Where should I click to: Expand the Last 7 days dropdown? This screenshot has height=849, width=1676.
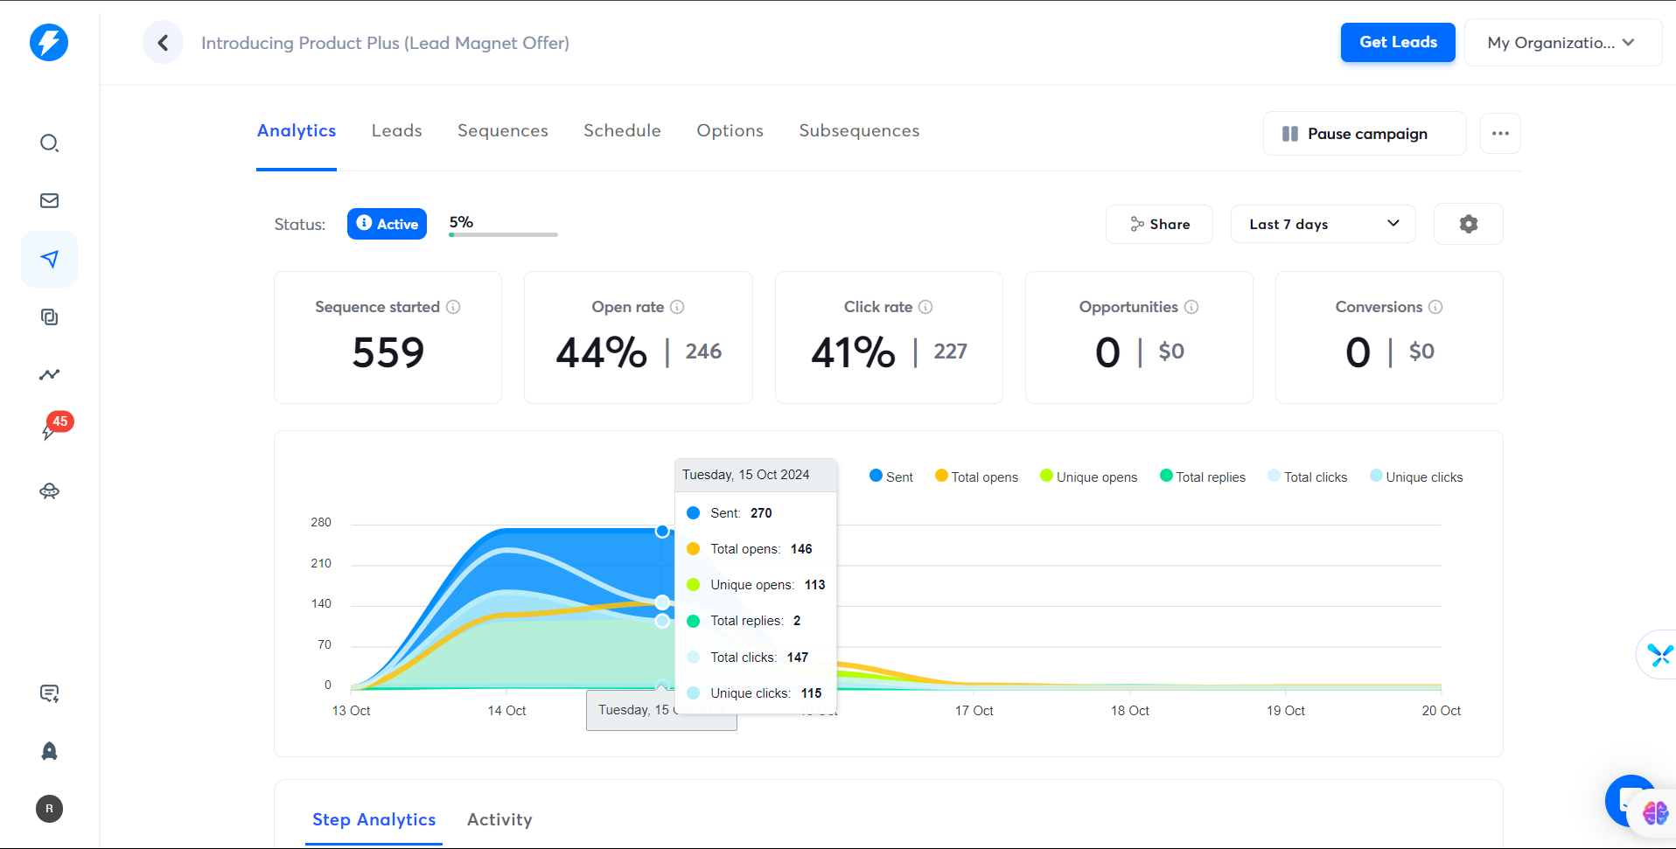[x=1323, y=224]
